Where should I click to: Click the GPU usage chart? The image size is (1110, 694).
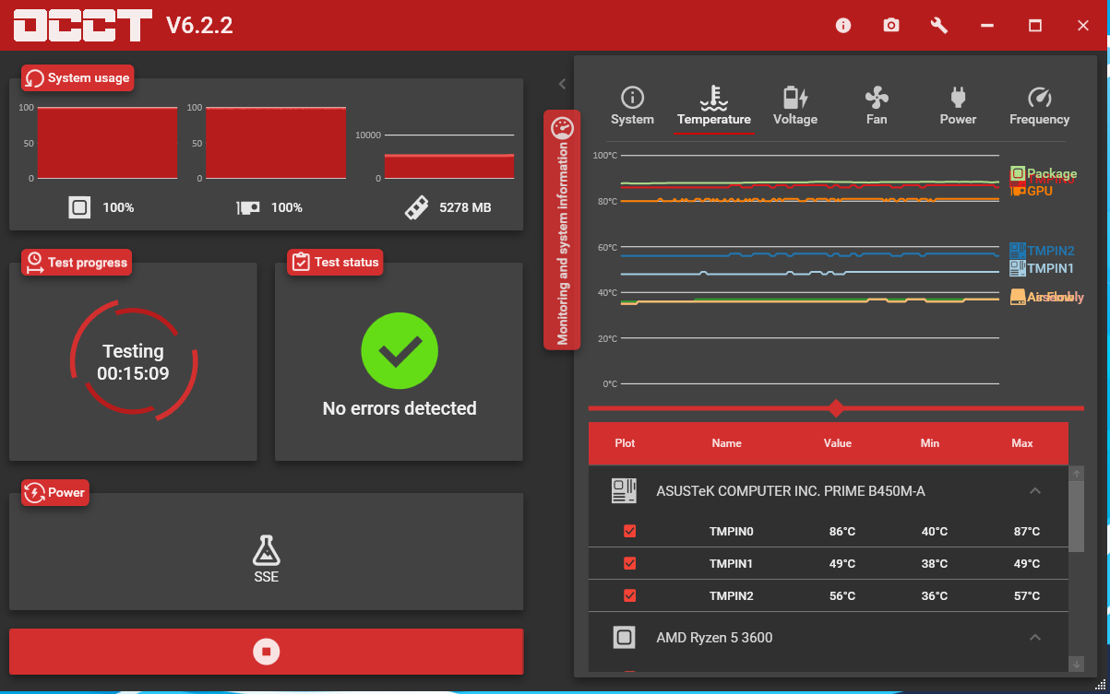pyautogui.click(x=276, y=143)
